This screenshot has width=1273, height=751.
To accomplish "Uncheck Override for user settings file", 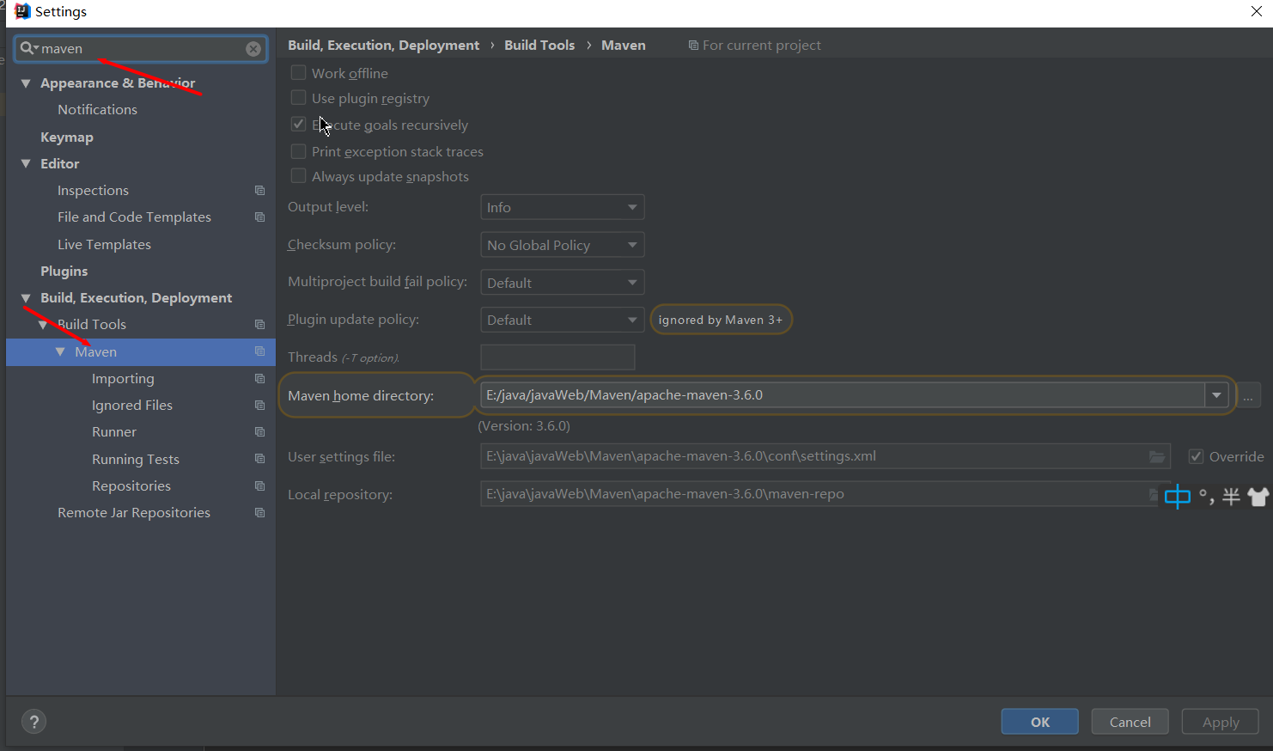I will coord(1196,457).
